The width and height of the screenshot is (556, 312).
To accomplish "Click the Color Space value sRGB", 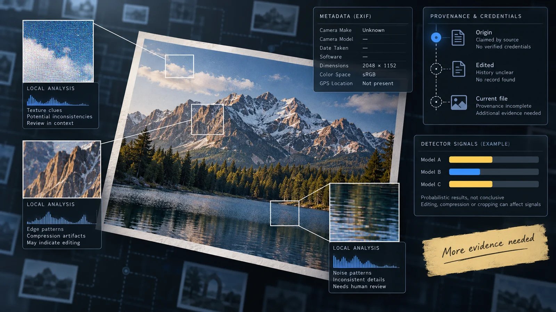I will [x=369, y=75].
